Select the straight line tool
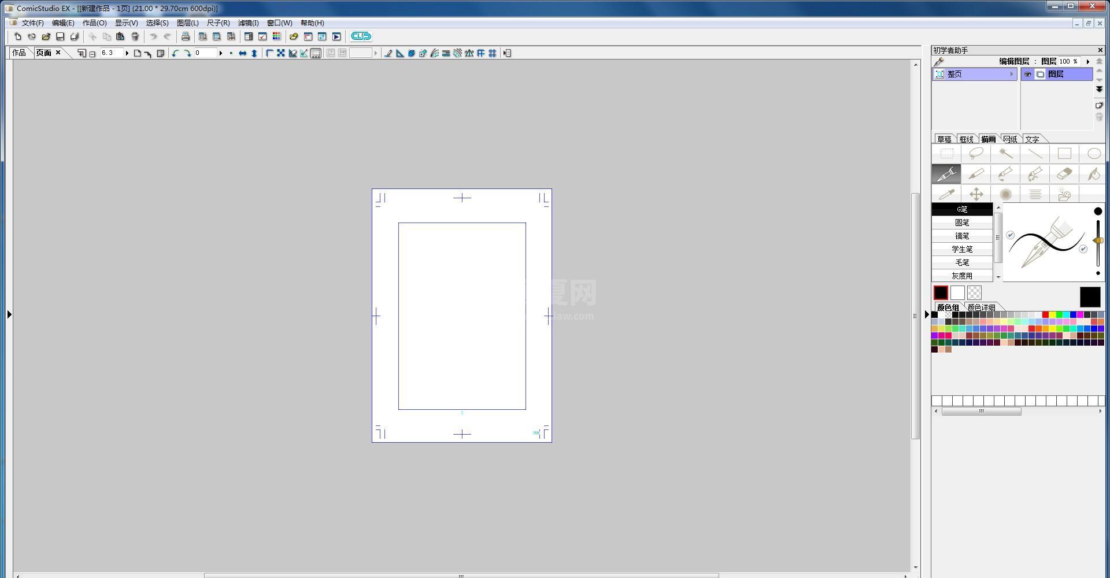This screenshot has height=578, width=1110. tap(1035, 154)
